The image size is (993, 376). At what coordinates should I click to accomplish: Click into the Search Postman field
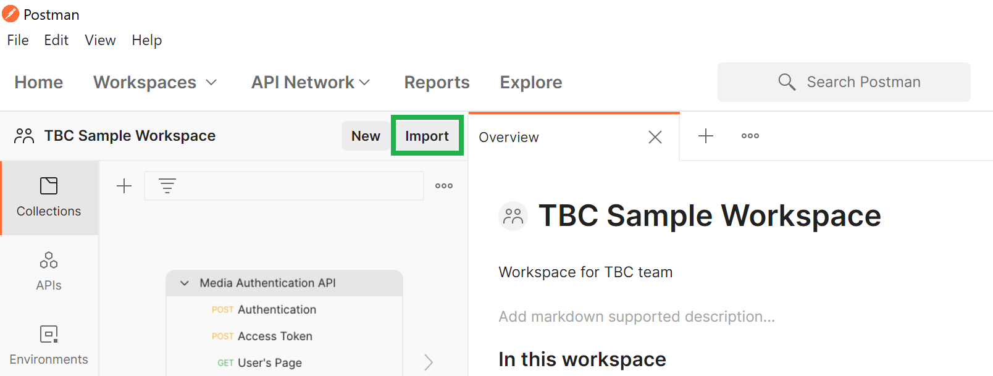click(x=844, y=81)
